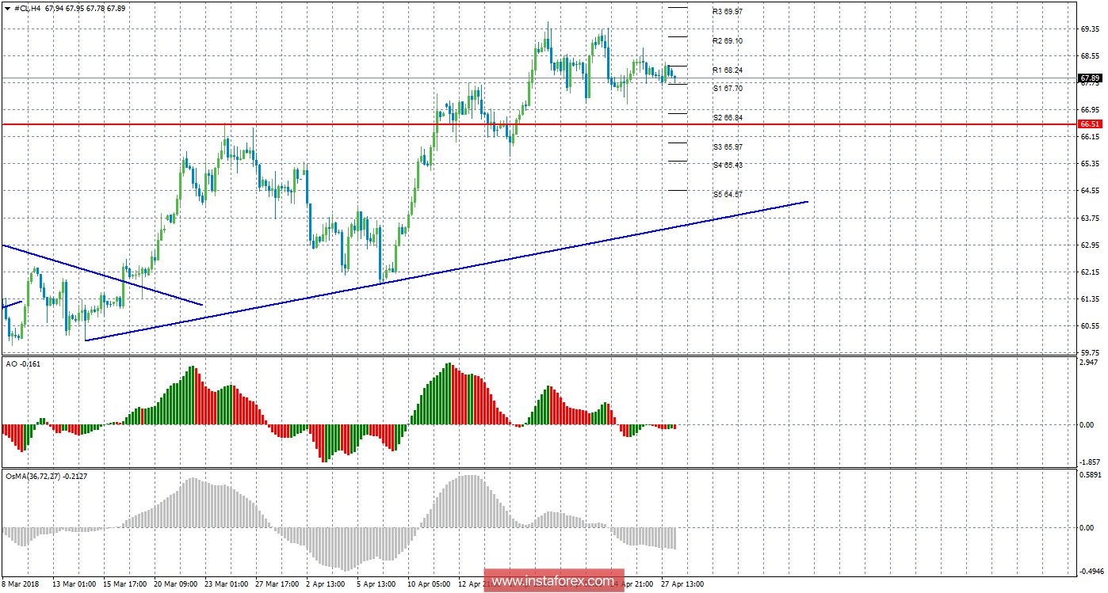Click the 23 Mar 01:00 time label
The height and width of the screenshot is (593, 1108).
pyautogui.click(x=227, y=584)
